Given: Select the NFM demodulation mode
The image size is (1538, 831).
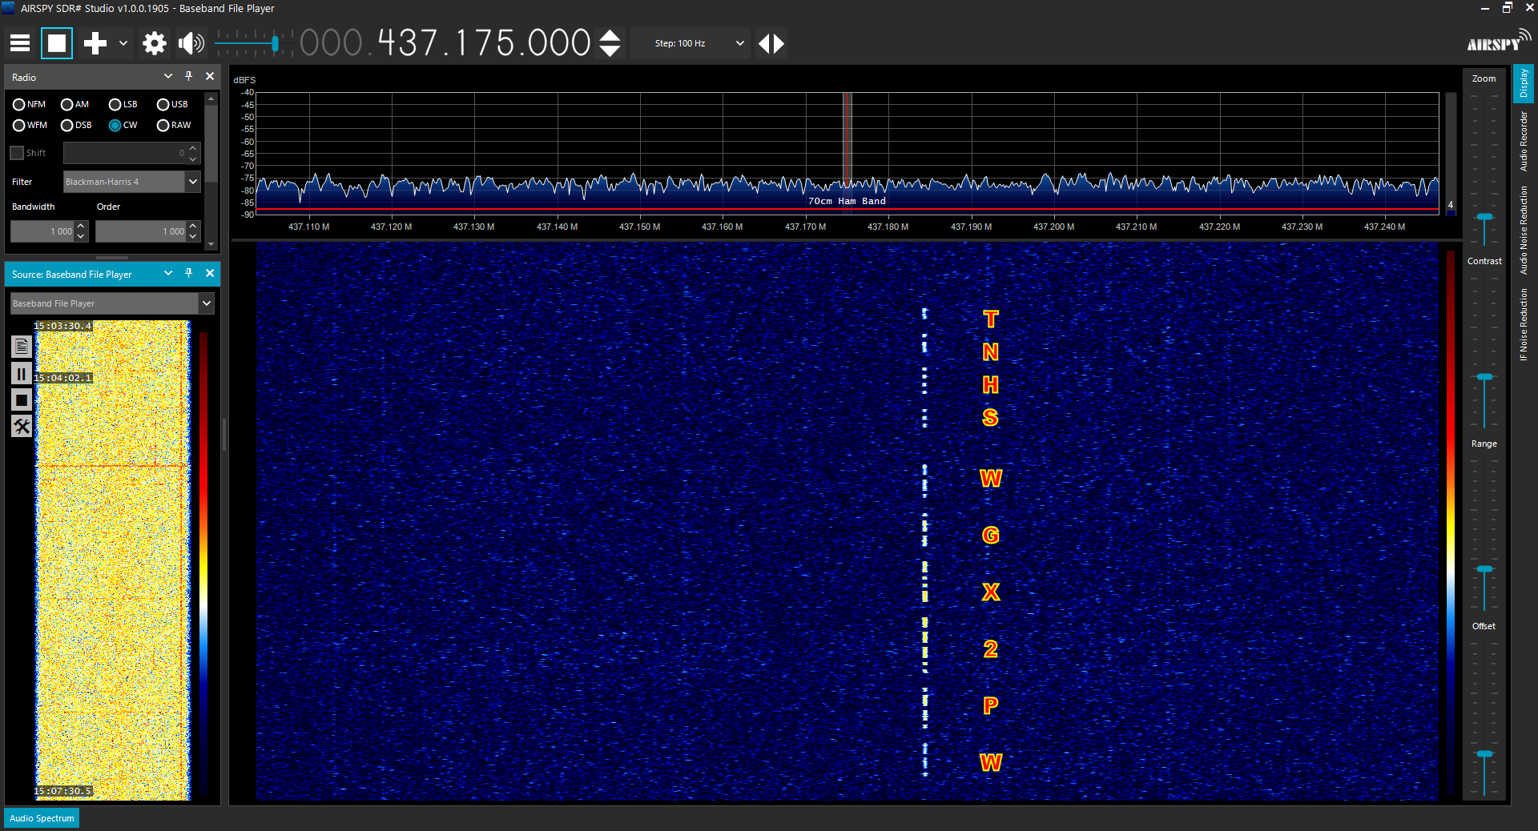Looking at the screenshot, I should coord(19,105).
